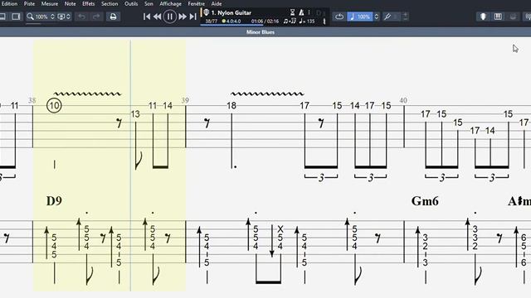Open the Son menu
This screenshot has height=298, width=531.
coord(149,3)
